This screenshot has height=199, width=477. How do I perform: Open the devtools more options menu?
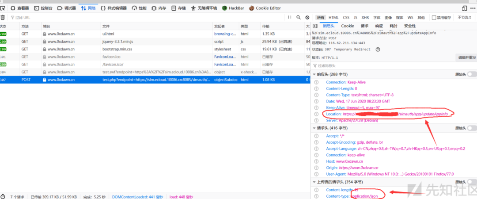point(473,8)
